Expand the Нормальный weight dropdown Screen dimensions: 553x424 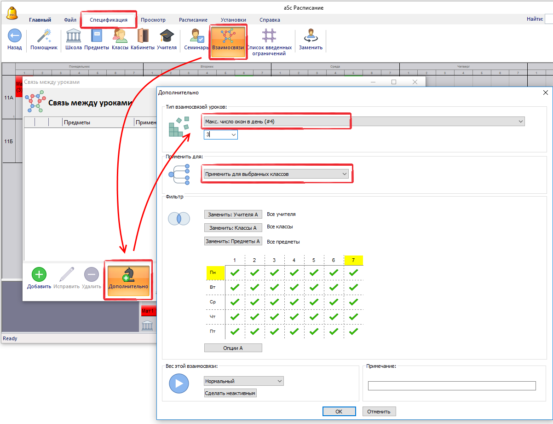279,381
